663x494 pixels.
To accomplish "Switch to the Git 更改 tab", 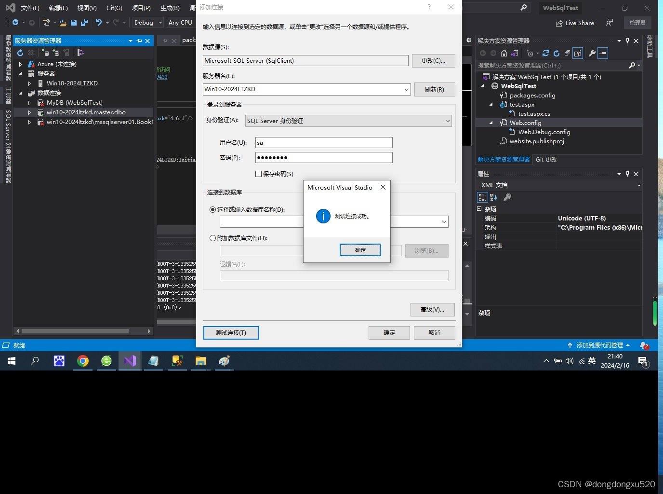I will click(x=546, y=160).
